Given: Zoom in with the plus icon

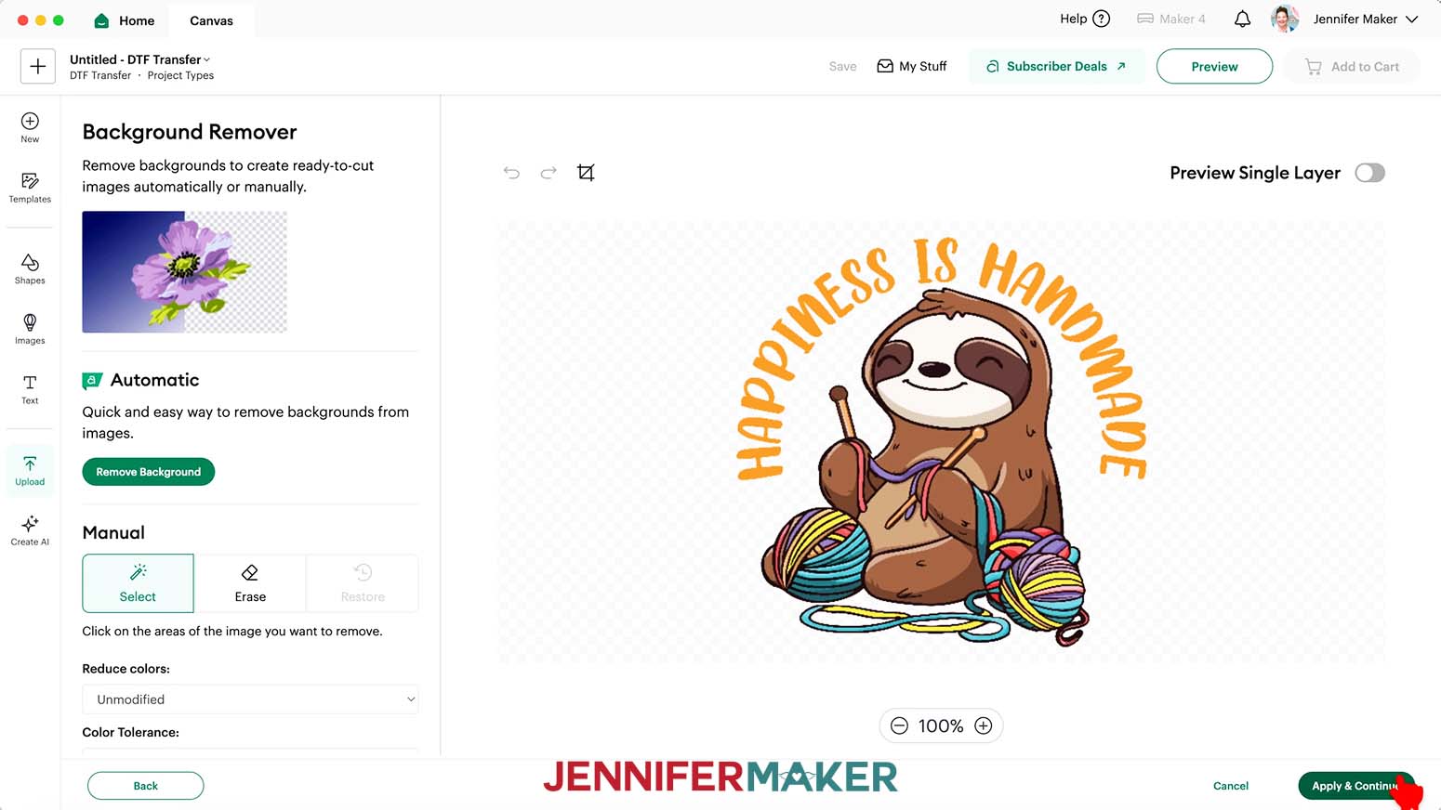Looking at the screenshot, I should 984,725.
